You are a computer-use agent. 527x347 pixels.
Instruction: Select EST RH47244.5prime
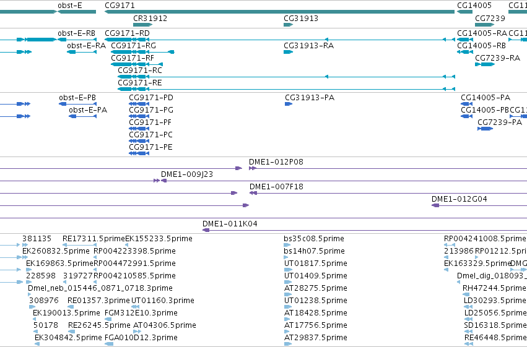[466, 294]
